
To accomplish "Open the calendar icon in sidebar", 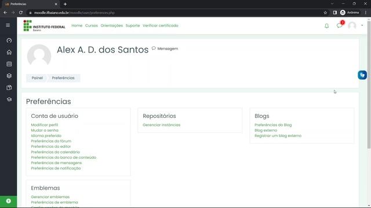I will (9, 64).
